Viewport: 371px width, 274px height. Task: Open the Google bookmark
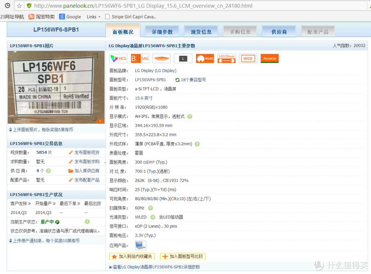coord(70,16)
